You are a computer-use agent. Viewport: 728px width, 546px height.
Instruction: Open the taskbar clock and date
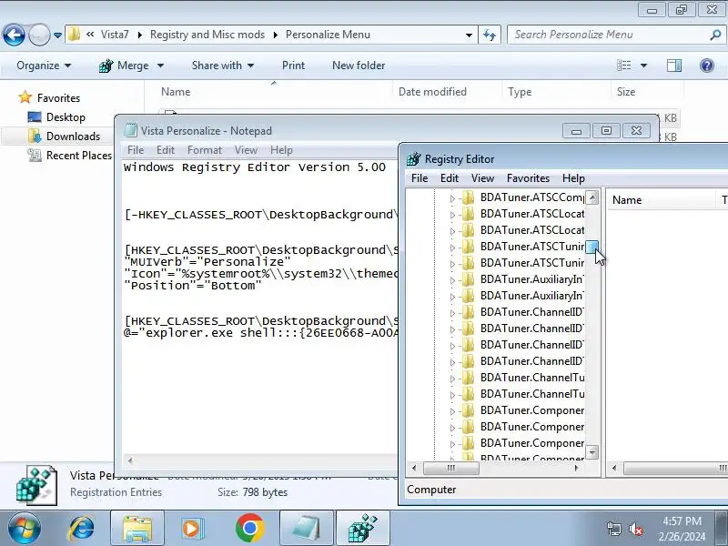pyautogui.click(x=682, y=529)
